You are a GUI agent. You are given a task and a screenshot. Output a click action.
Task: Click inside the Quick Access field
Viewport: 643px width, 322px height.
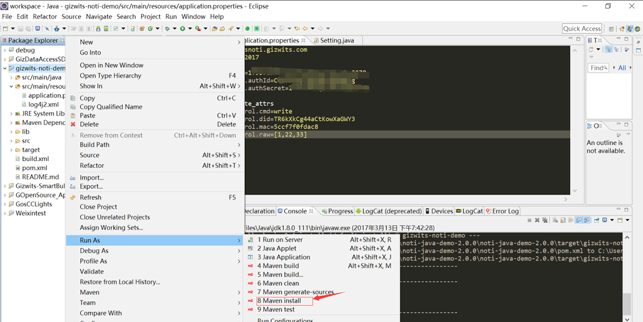[582, 28]
